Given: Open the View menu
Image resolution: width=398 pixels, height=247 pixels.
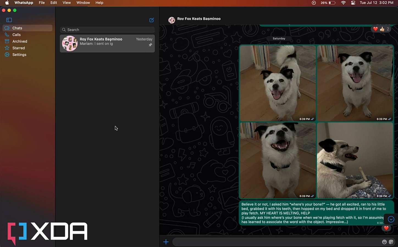Looking at the screenshot, I should coord(67,3).
